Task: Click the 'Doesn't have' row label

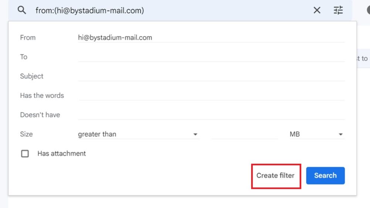Action: click(40, 115)
